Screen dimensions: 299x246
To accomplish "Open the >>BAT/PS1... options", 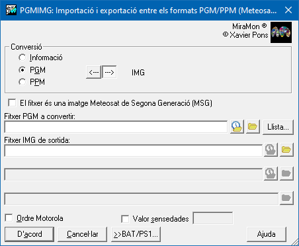I will click(136, 234).
